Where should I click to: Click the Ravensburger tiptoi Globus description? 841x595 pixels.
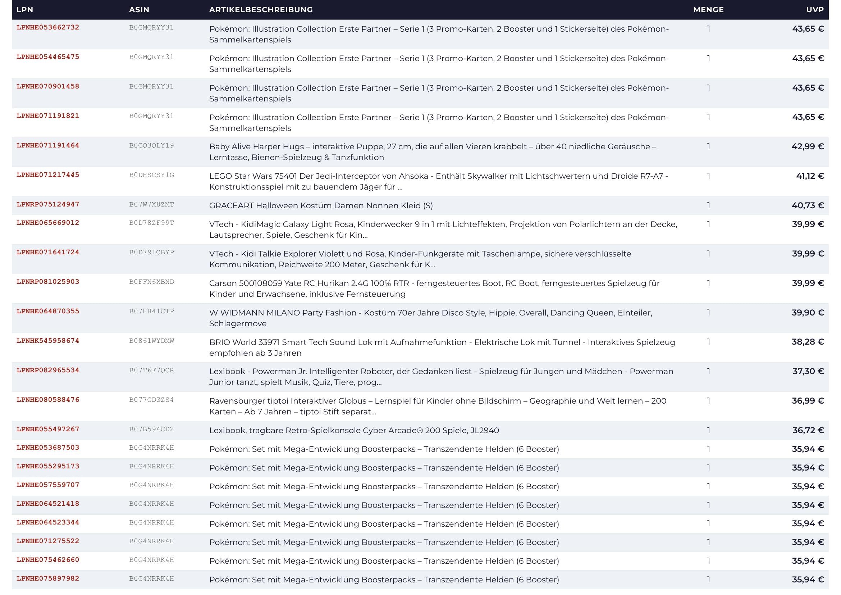(x=438, y=406)
